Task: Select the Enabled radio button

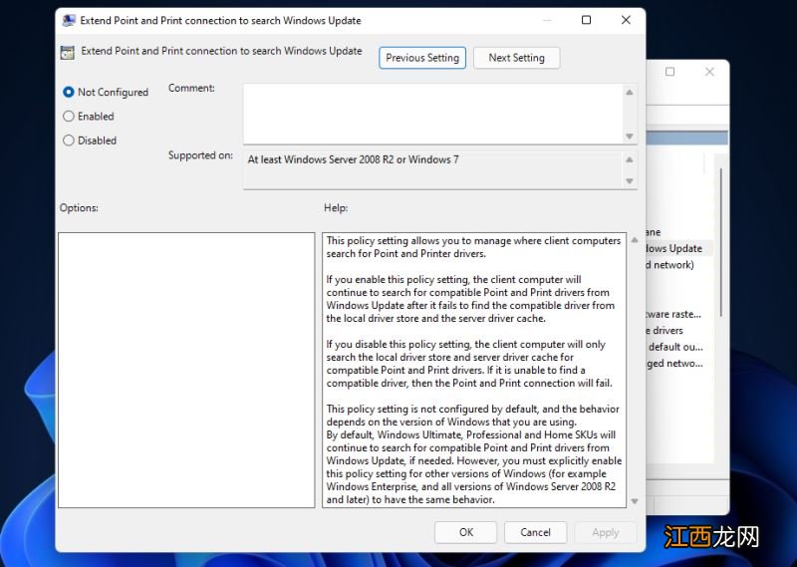Action: click(68, 116)
